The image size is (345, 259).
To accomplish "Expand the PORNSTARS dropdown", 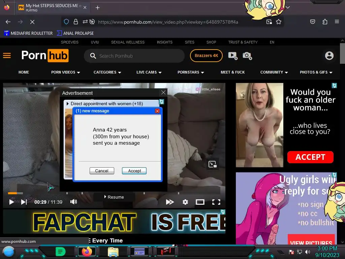I will pyautogui.click(x=191, y=72).
